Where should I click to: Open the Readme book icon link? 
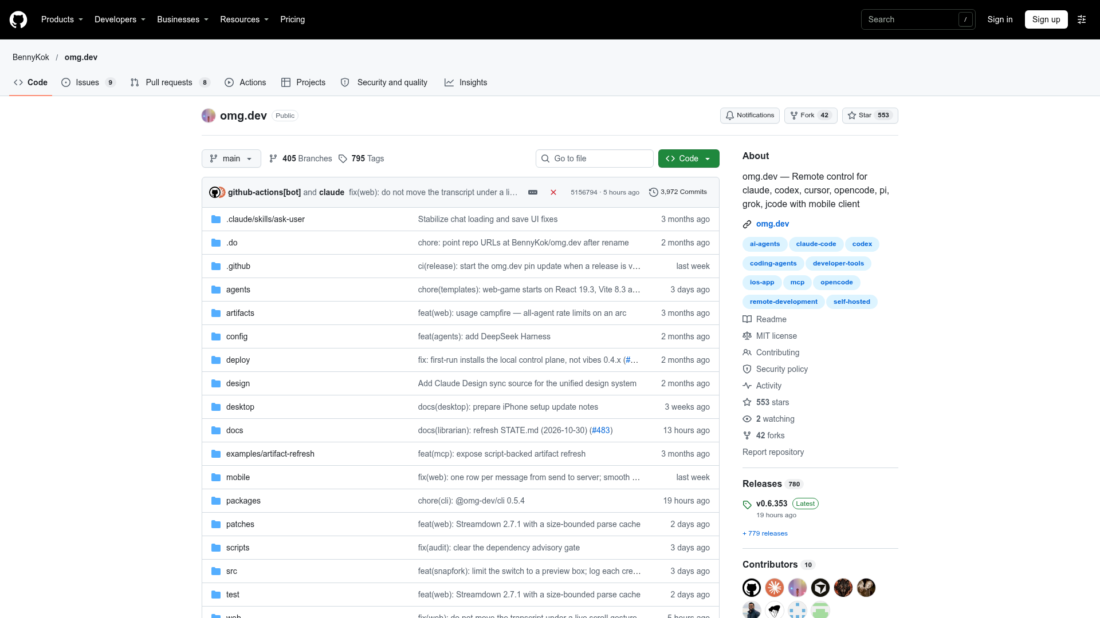click(x=765, y=319)
